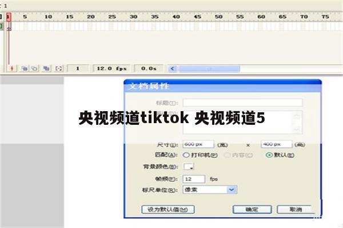
Task: Confirm with the 确定 (OK) button
Action: coord(252,209)
